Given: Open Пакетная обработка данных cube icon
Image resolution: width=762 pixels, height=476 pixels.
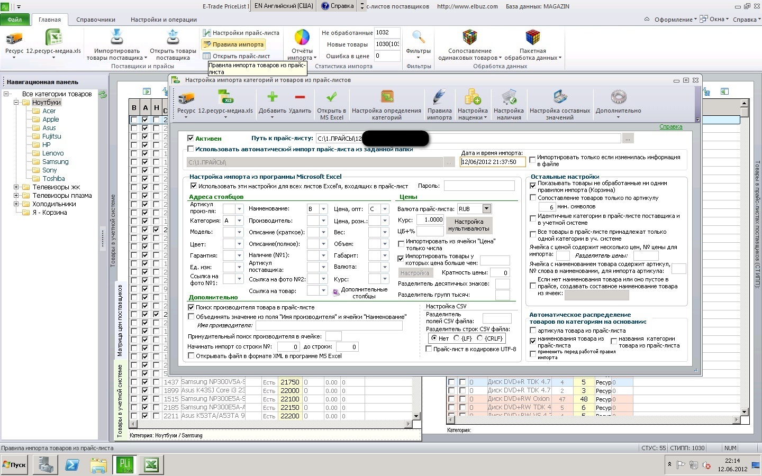Looking at the screenshot, I should 532,38.
